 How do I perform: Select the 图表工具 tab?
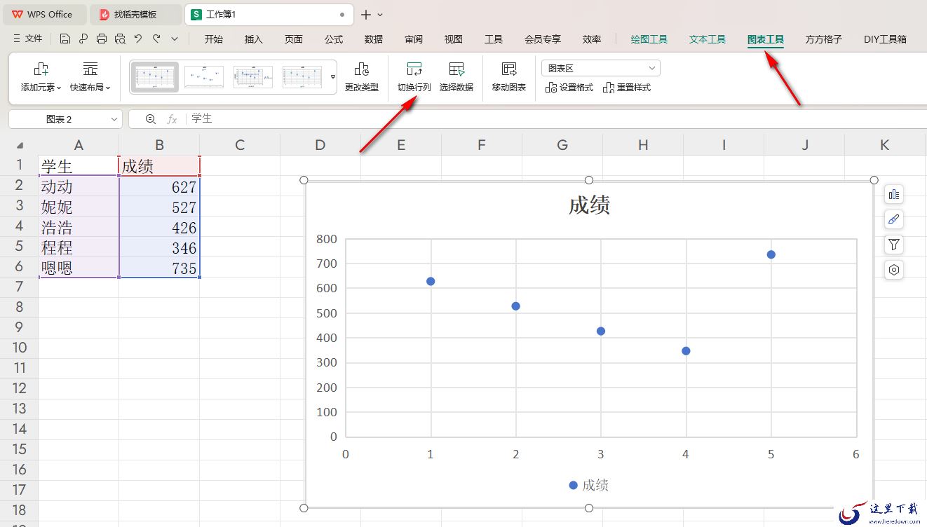766,39
